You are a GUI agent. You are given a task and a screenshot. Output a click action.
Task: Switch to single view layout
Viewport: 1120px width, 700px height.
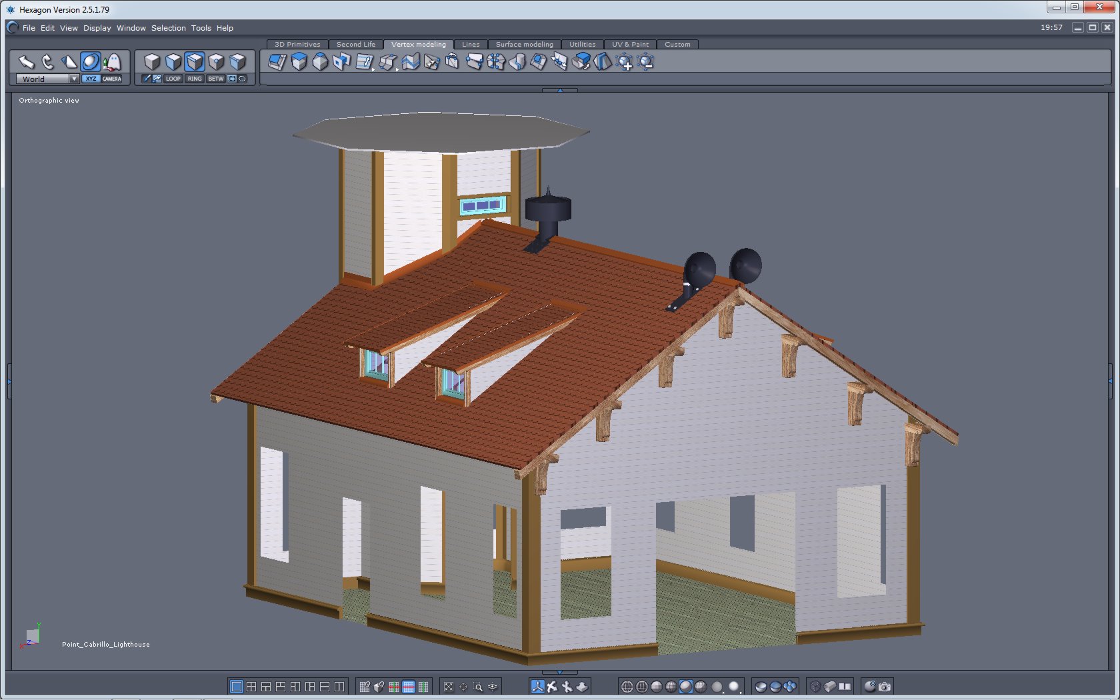pyautogui.click(x=236, y=687)
